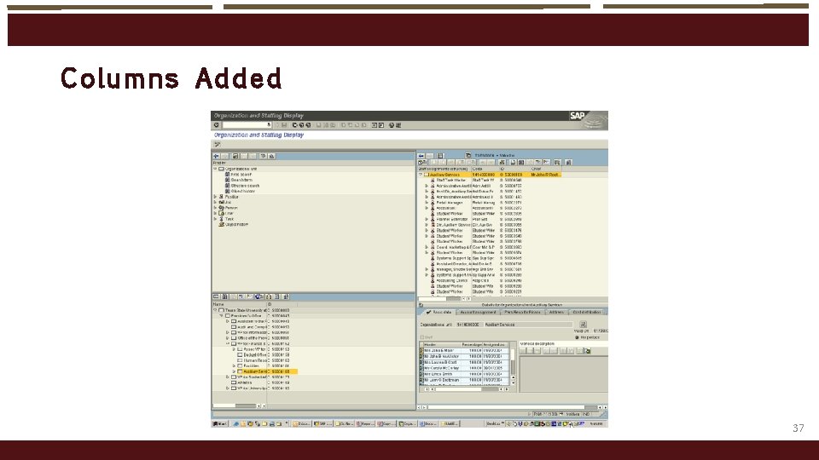Click the Organizational unit code field

click(470, 325)
